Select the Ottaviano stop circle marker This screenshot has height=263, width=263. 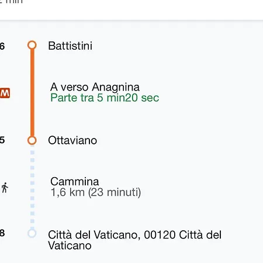click(32, 140)
